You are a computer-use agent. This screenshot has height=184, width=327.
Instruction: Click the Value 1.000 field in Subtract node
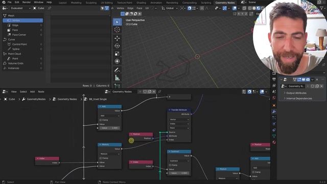[179, 173]
